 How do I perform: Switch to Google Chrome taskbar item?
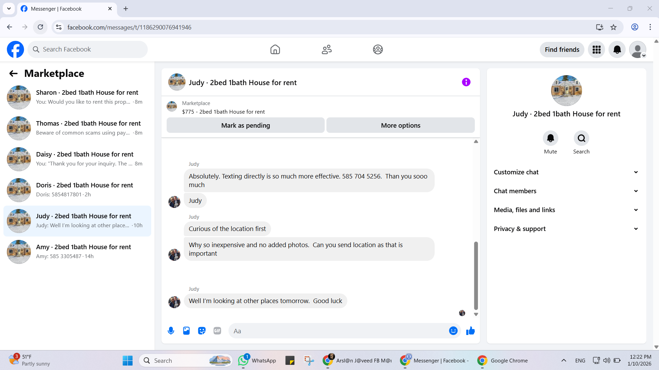tap(503, 360)
